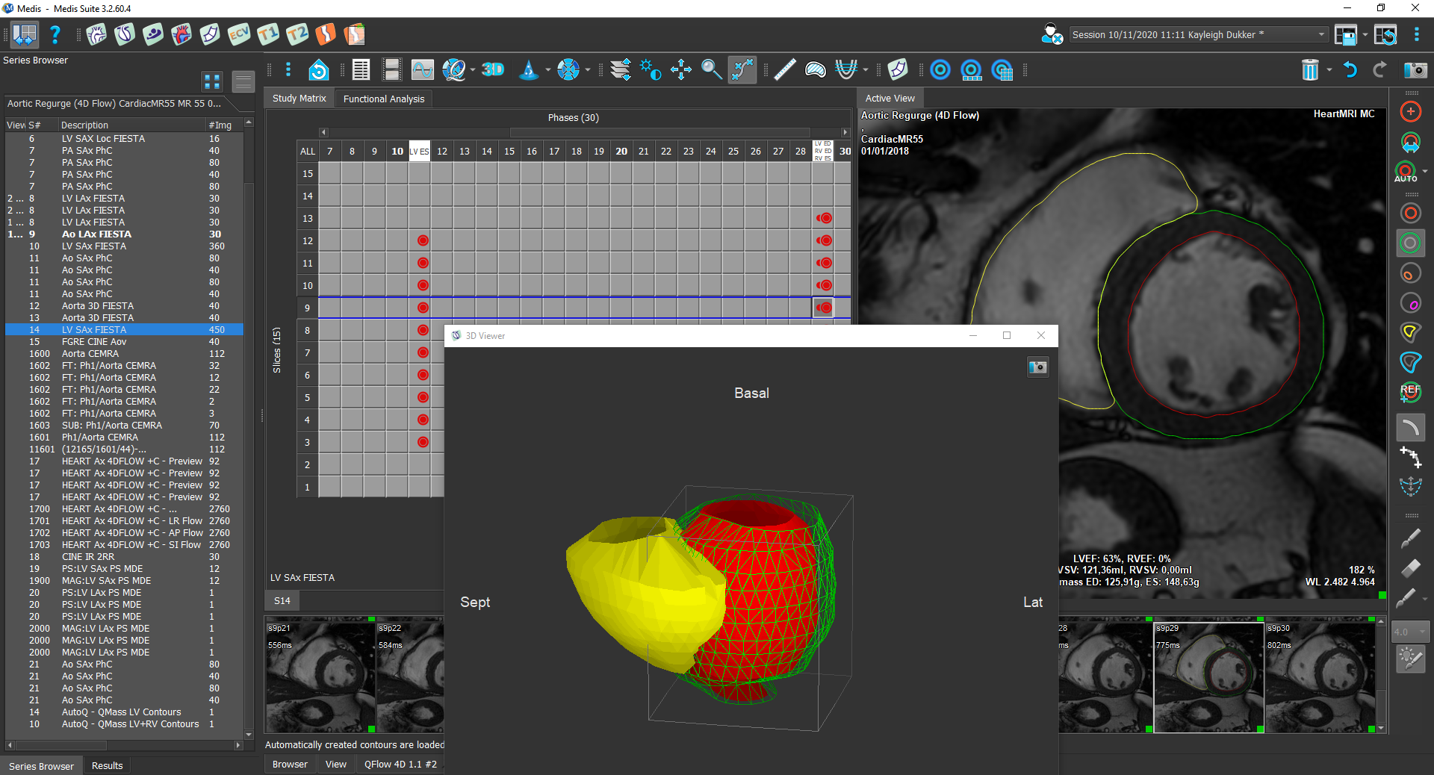Activate the Pan tool in the toolbar
The image size is (1434, 775).
tap(680, 69)
